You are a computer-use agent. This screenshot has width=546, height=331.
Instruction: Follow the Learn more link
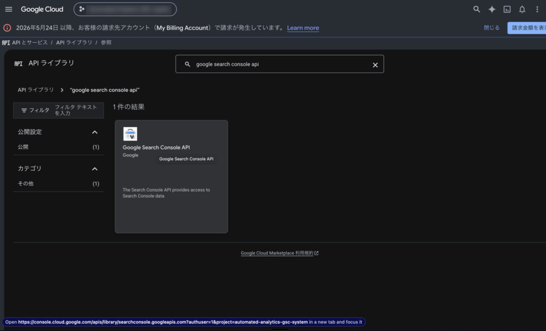303,28
